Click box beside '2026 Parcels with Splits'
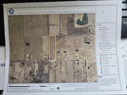Image resolution: width=127 pixels, height=95 pixels. (x=97, y=47)
